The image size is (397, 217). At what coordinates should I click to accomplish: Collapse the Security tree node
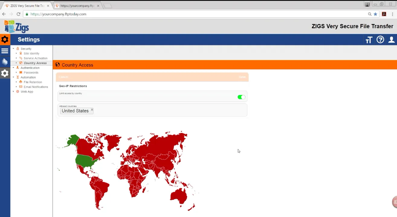(13, 49)
